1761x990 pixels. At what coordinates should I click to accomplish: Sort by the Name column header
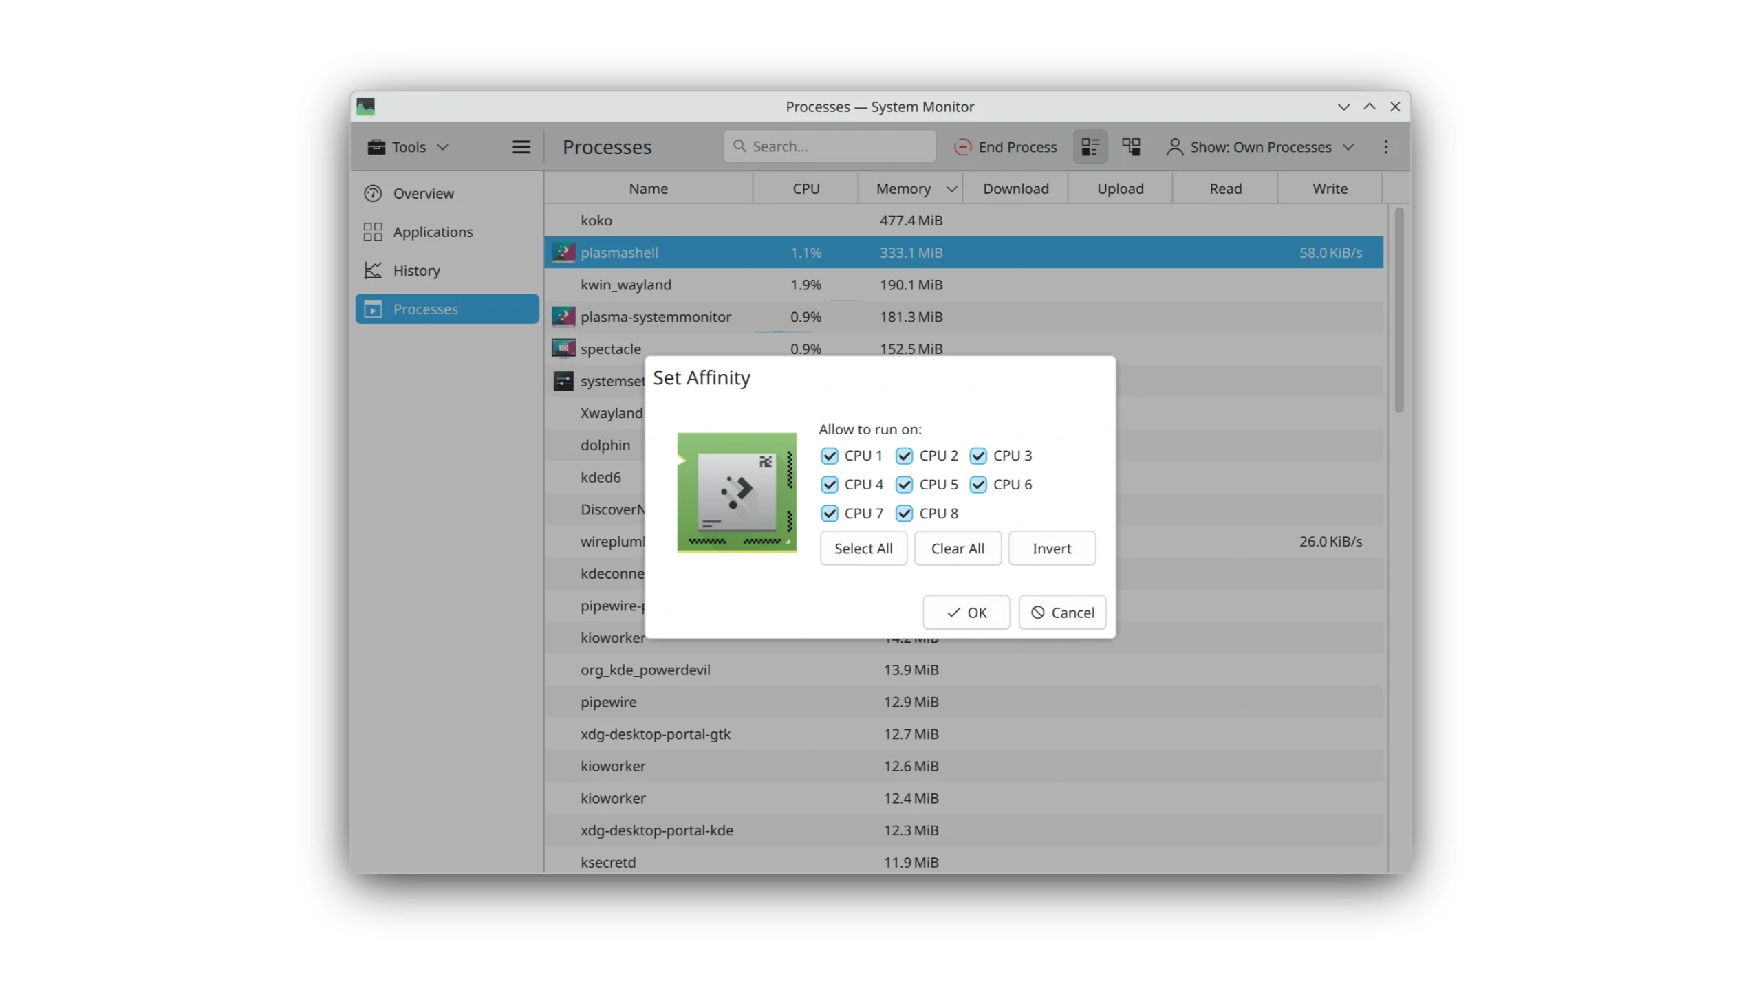[x=648, y=188]
